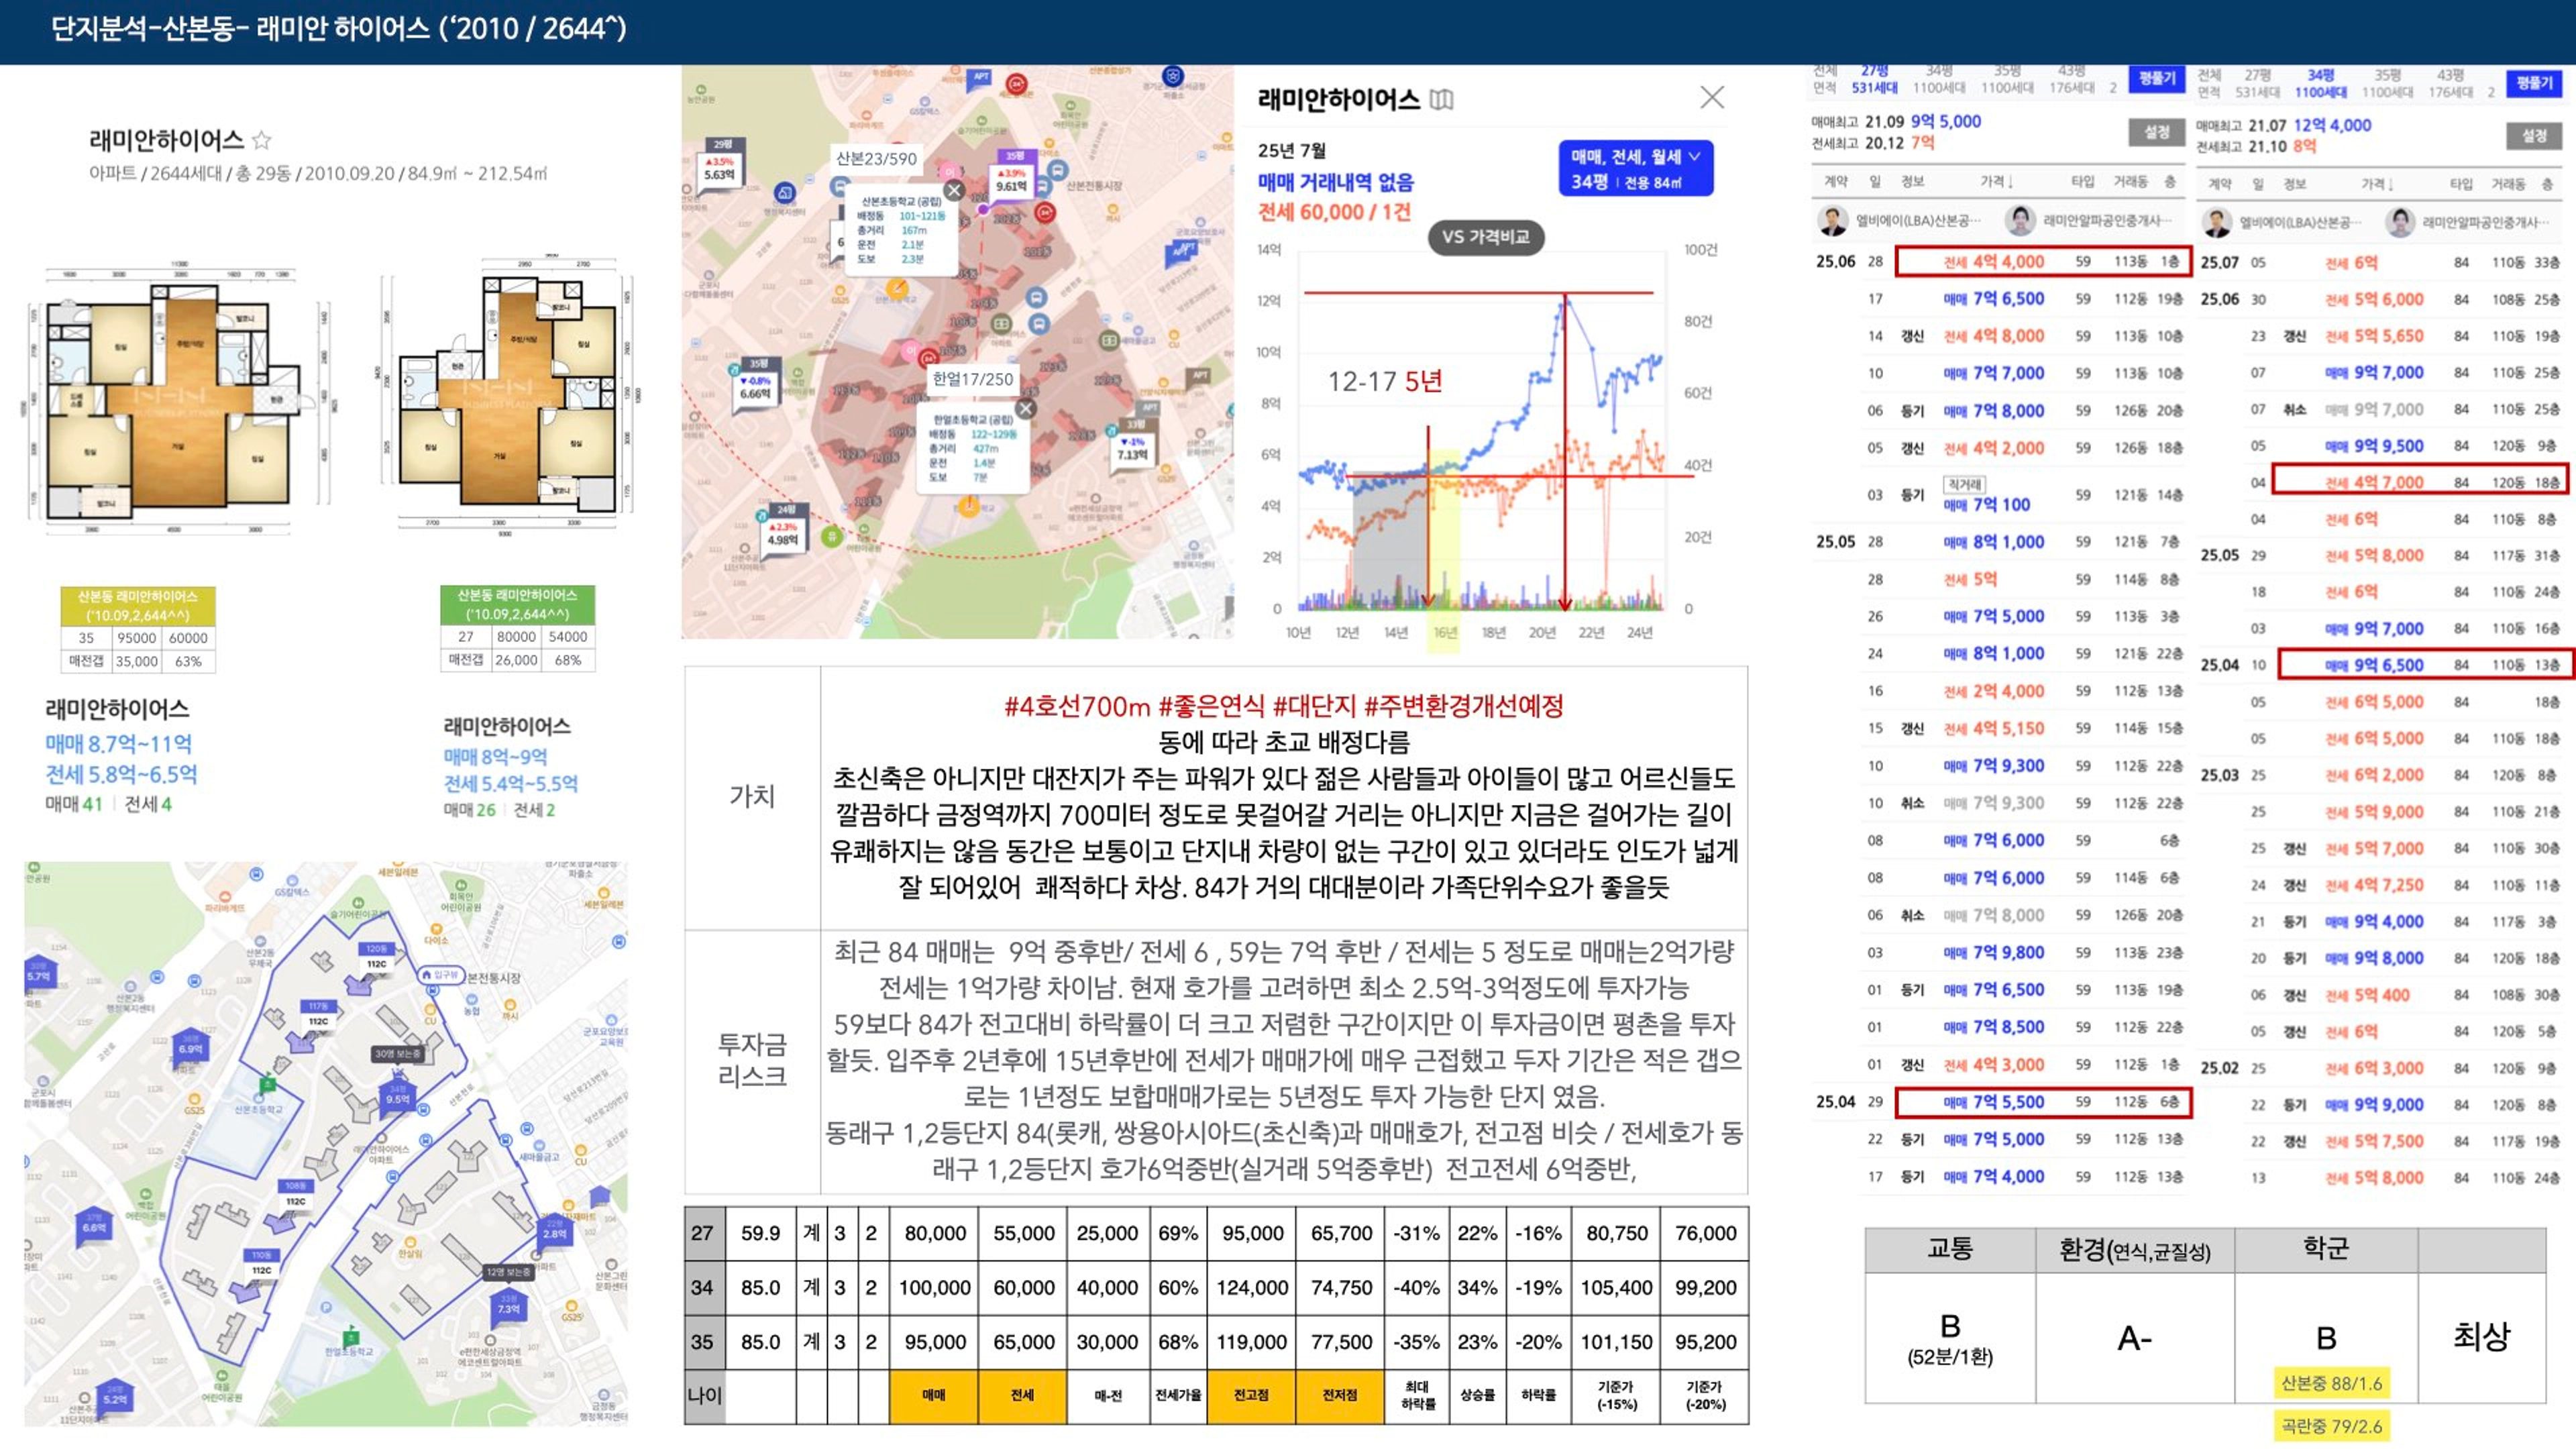Click the 105,400 table cell

pos(1616,1287)
